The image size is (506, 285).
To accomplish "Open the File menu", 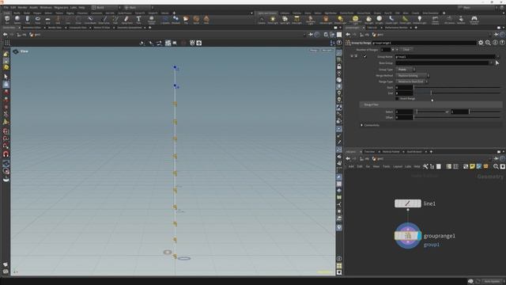I will pyautogui.click(x=6, y=7).
